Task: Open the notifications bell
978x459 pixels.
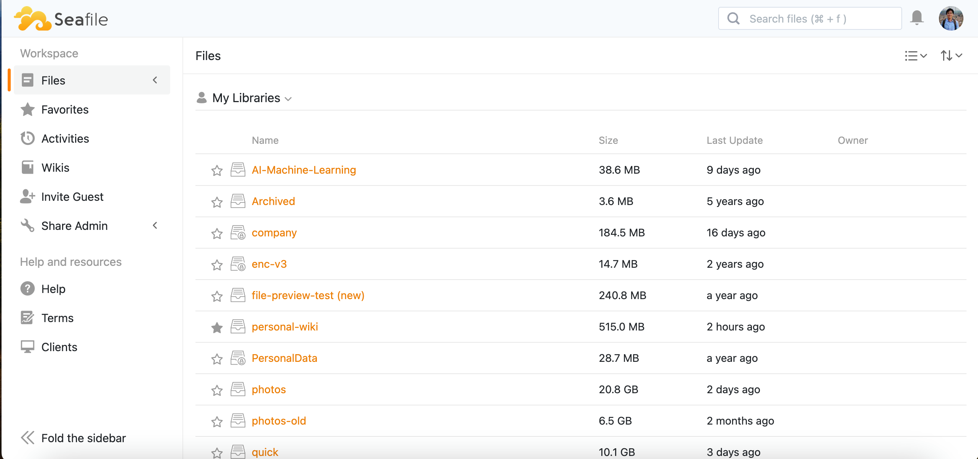Action: tap(917, 18)
